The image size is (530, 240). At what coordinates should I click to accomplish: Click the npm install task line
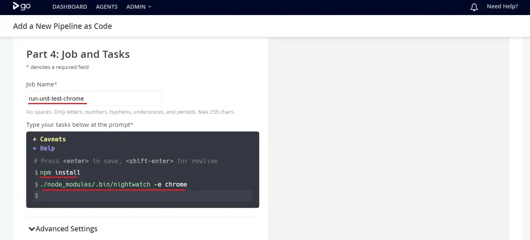pos(60,173)
